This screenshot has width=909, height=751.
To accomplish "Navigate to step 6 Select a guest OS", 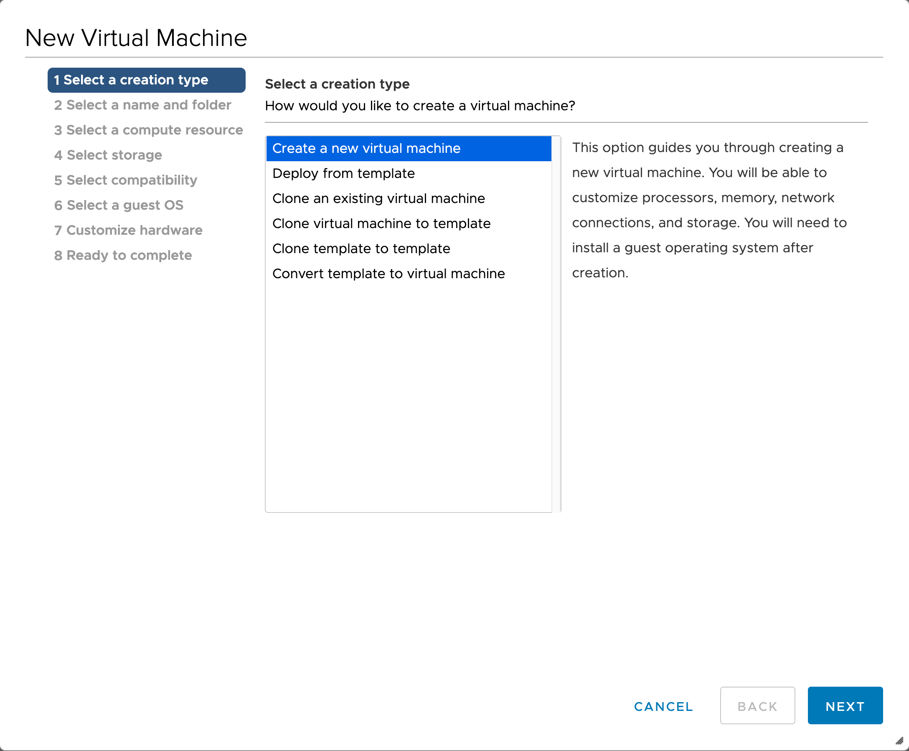I will 116,205.
